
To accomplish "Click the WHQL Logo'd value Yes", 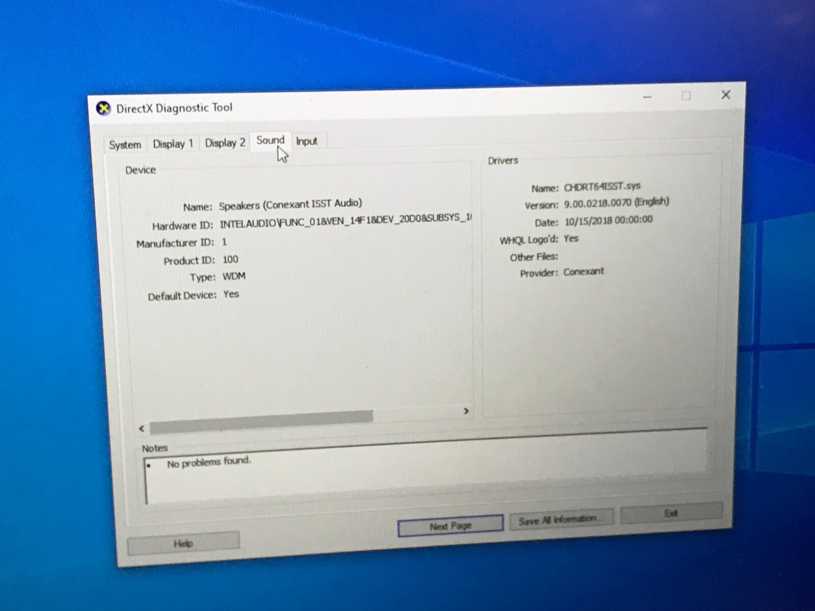I will coord(571,238).
